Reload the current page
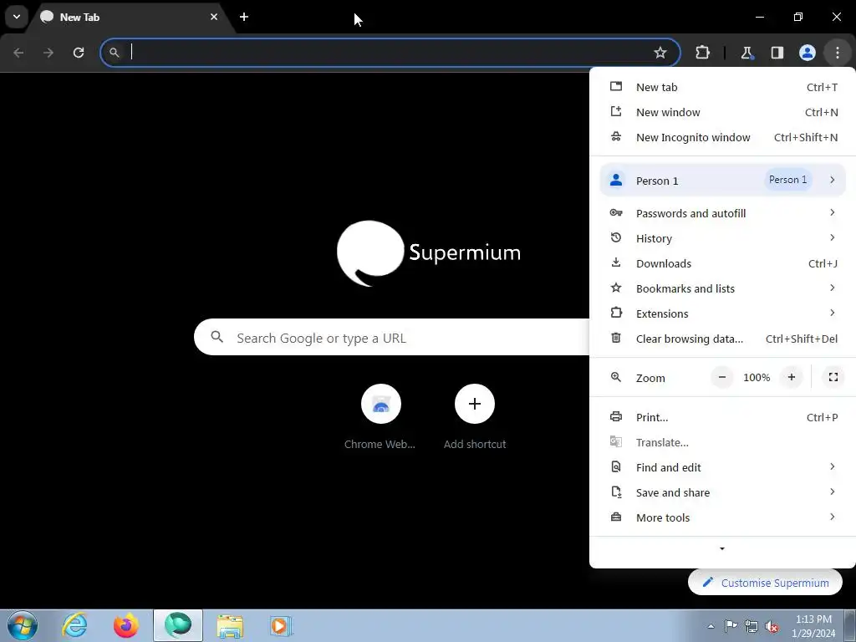Screen dimensions: 856x642 (x=79, y=53)
